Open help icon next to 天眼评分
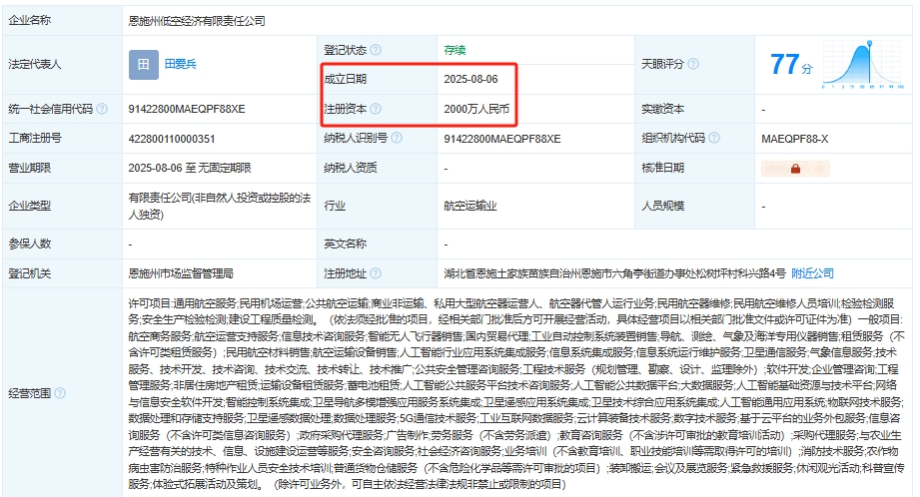The height and width of the screenshot is (497, 920). 693,64
